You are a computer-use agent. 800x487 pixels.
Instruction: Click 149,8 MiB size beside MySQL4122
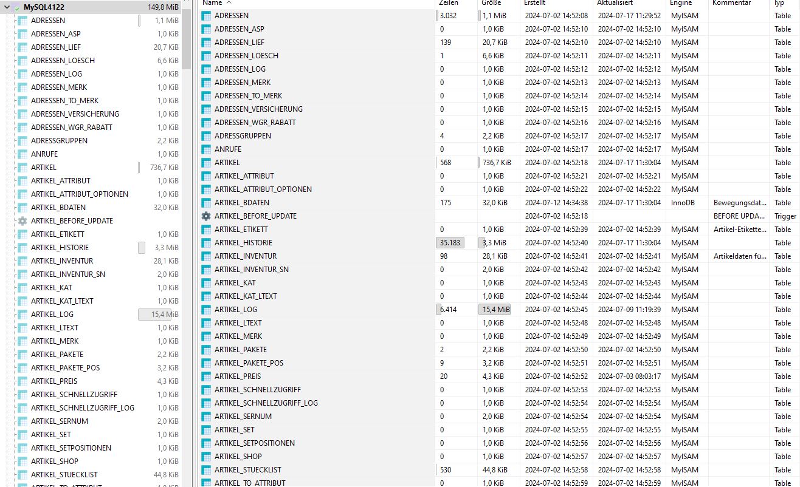click(163, 7)
